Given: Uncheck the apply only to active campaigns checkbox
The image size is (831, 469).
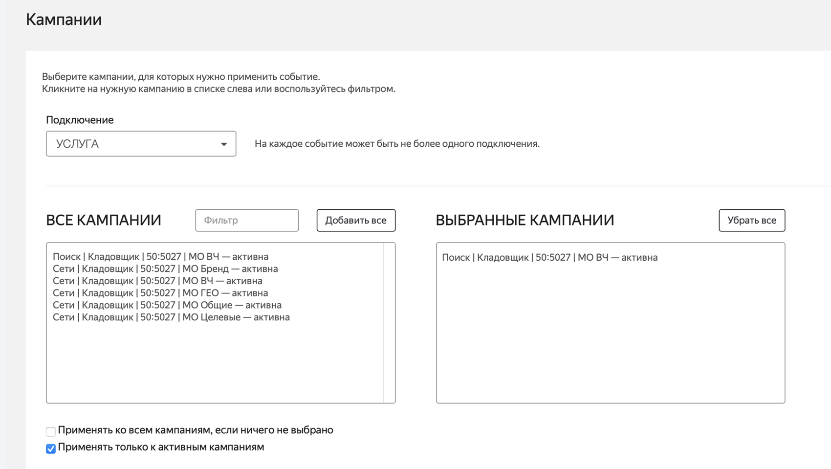Looking at the screenshot, I should pos(51,449).
